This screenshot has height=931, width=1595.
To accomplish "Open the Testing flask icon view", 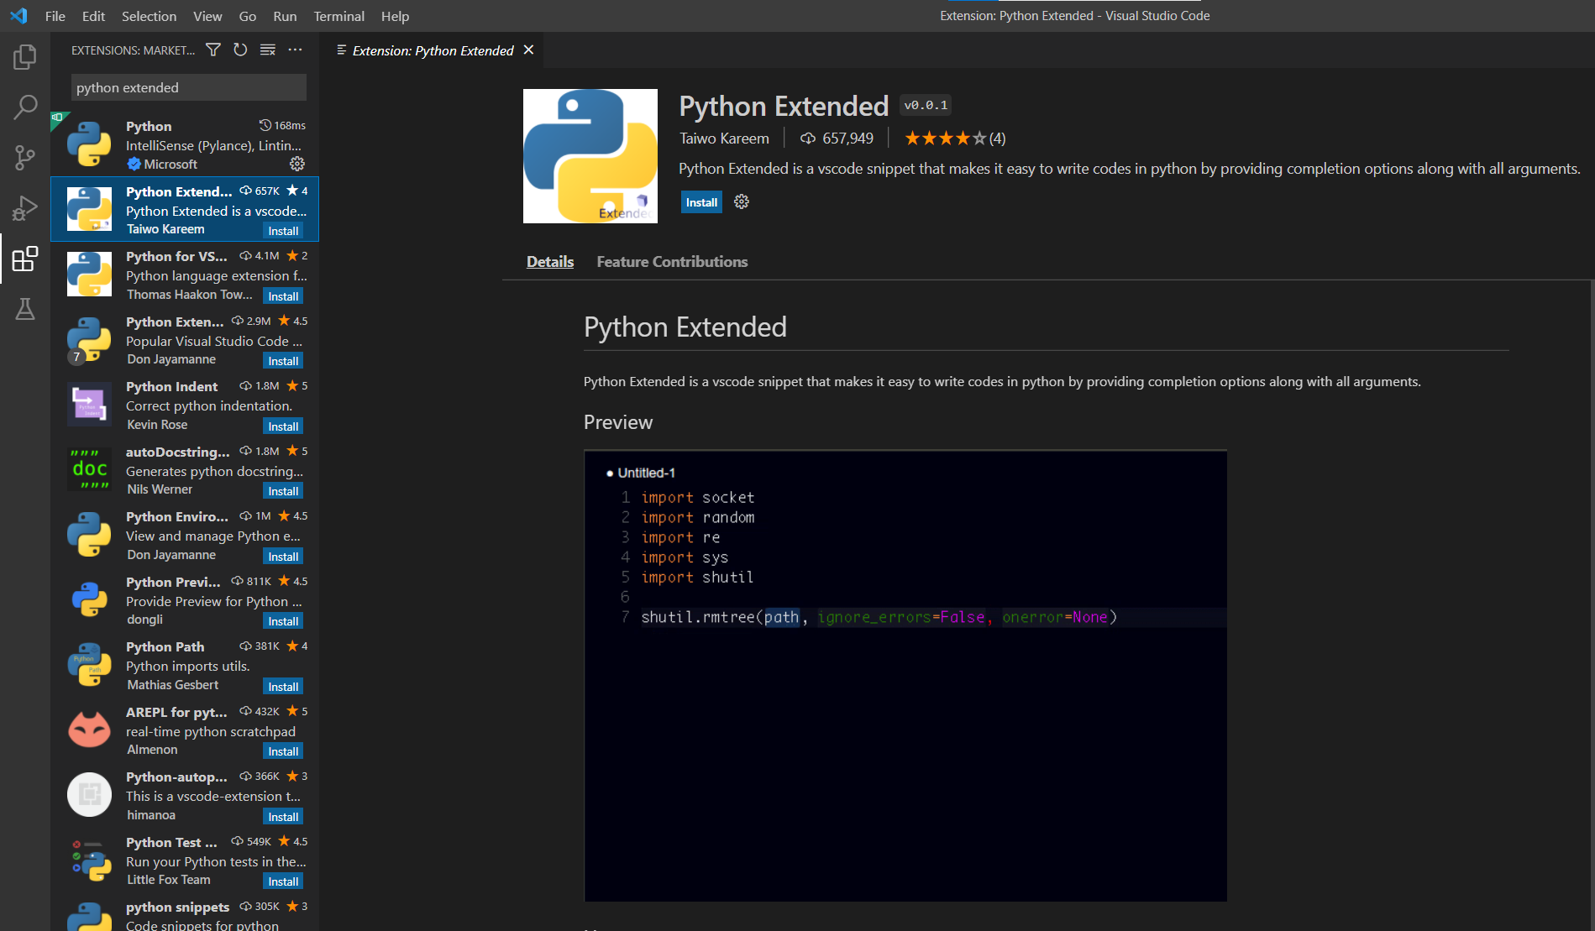I will 25,309.
